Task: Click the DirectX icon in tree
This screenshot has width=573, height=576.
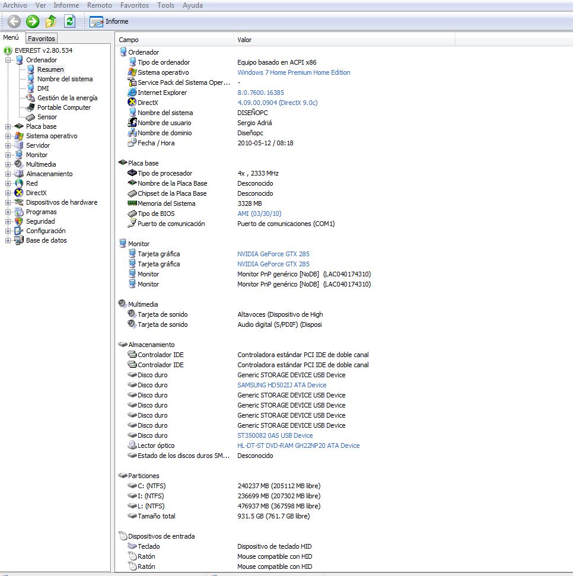Action: (19, 193)
